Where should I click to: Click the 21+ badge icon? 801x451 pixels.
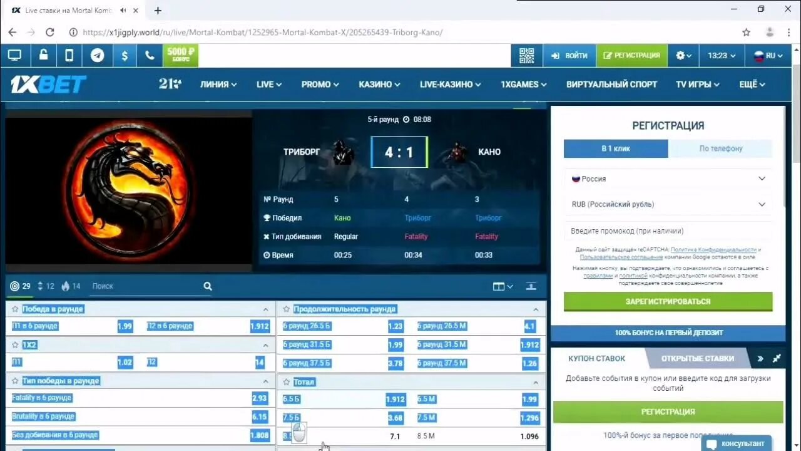click(x=170, y=84)
